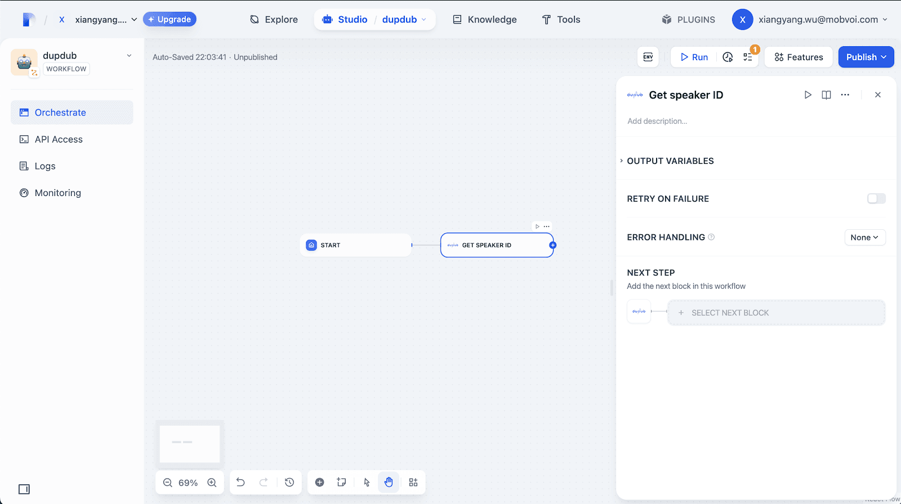Image resolution: width=901 pixels, height=504 pixels.
Task: Click the organize blocks icon
Action: [x=413, y=482]
